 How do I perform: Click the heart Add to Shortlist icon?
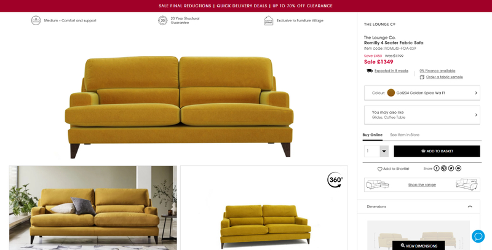coord(379,169)
